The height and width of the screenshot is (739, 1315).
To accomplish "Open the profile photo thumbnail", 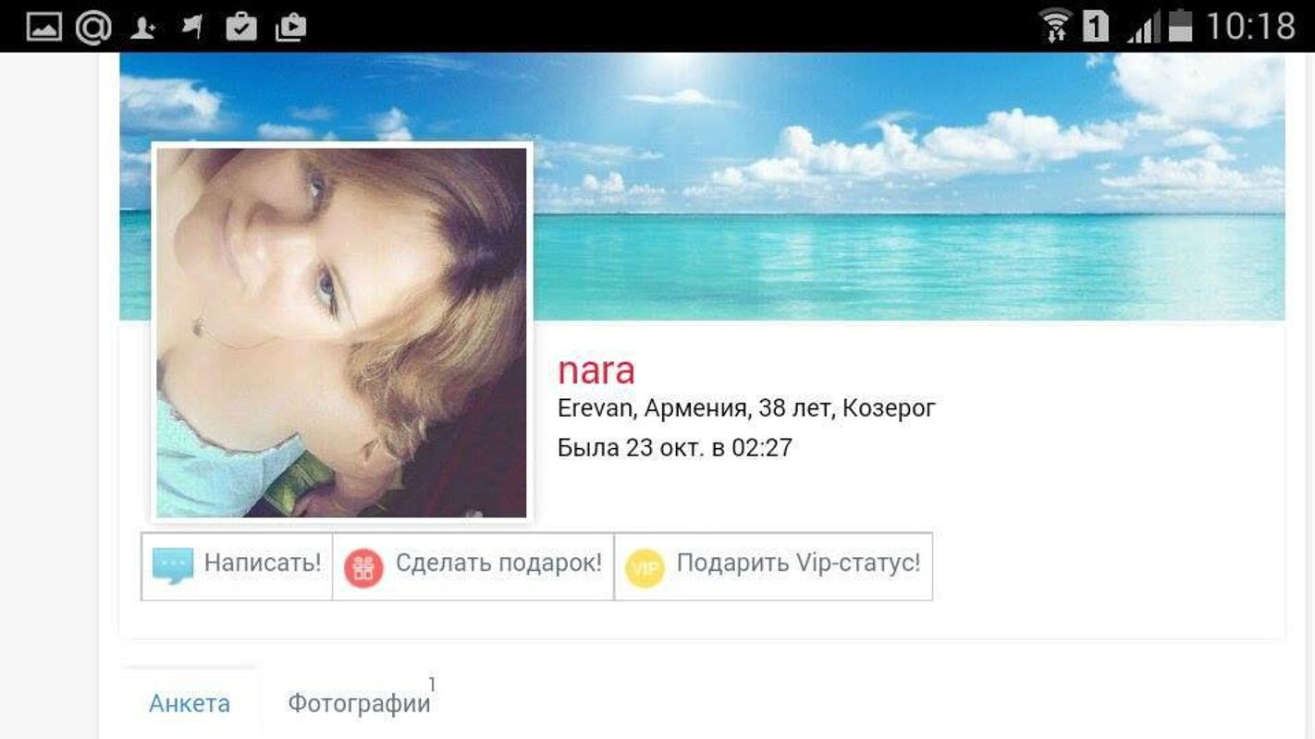I will [341, 333].
